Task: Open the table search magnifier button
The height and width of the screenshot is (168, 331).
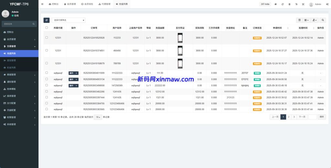Action: (323, 20)
